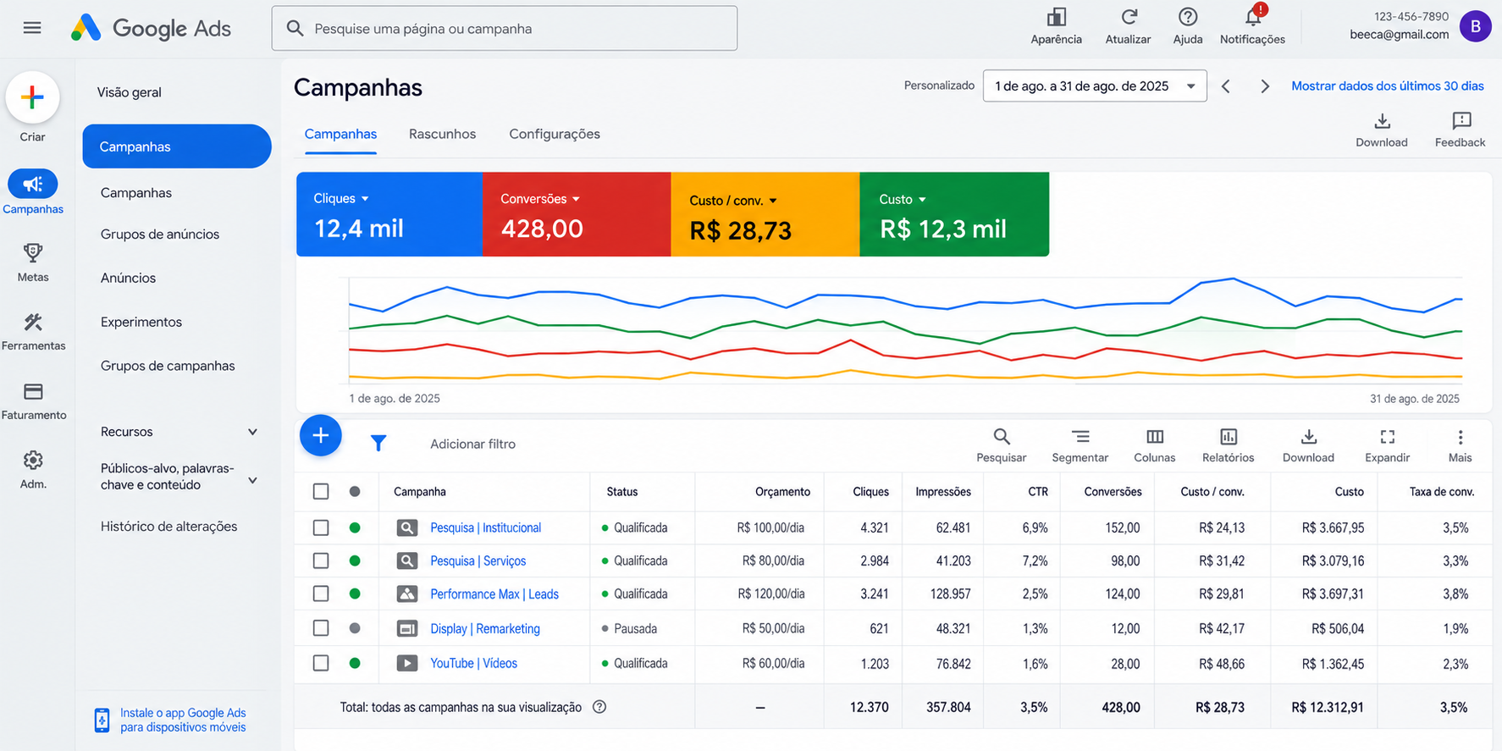Open the Cliques metric dropdown

coord(341,198)
